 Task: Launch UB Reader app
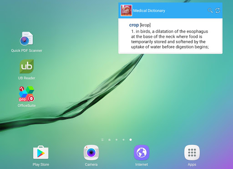(26, 66)
